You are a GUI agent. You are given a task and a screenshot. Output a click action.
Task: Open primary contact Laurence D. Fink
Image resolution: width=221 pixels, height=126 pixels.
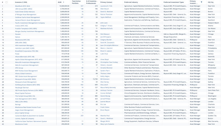(106, 6)
